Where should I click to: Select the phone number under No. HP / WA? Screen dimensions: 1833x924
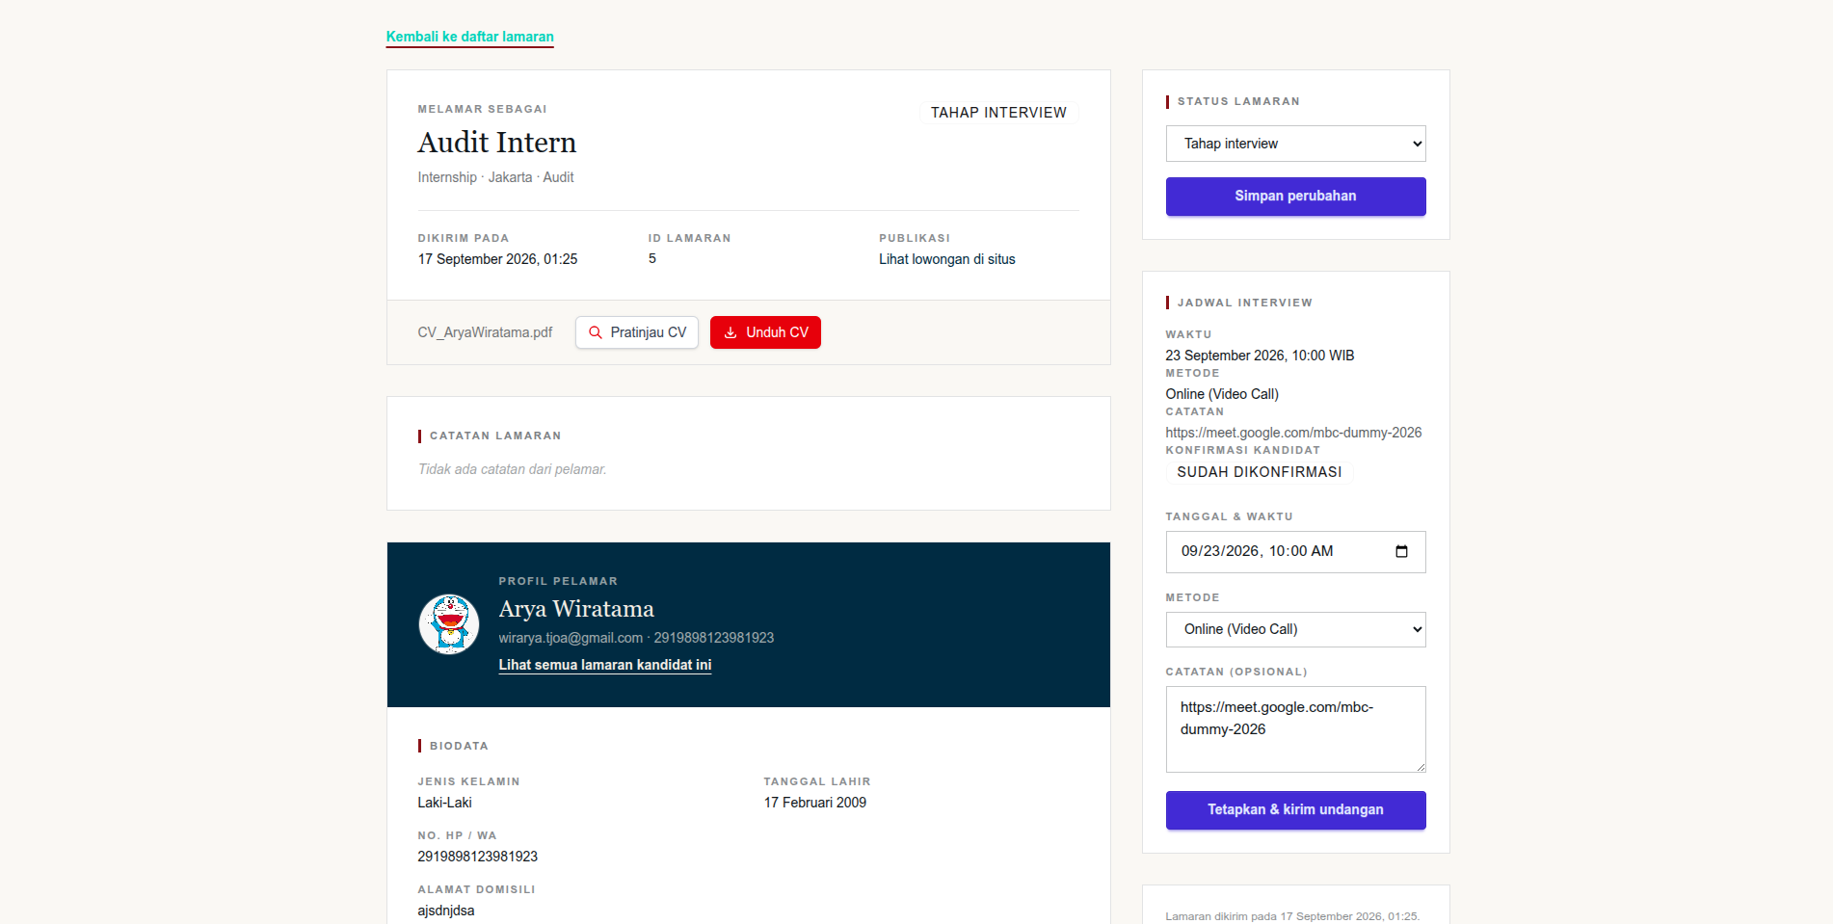pos(477,857)
